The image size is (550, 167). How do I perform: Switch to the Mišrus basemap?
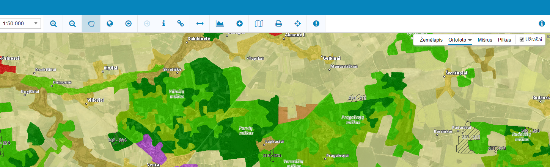coord(485,40)
